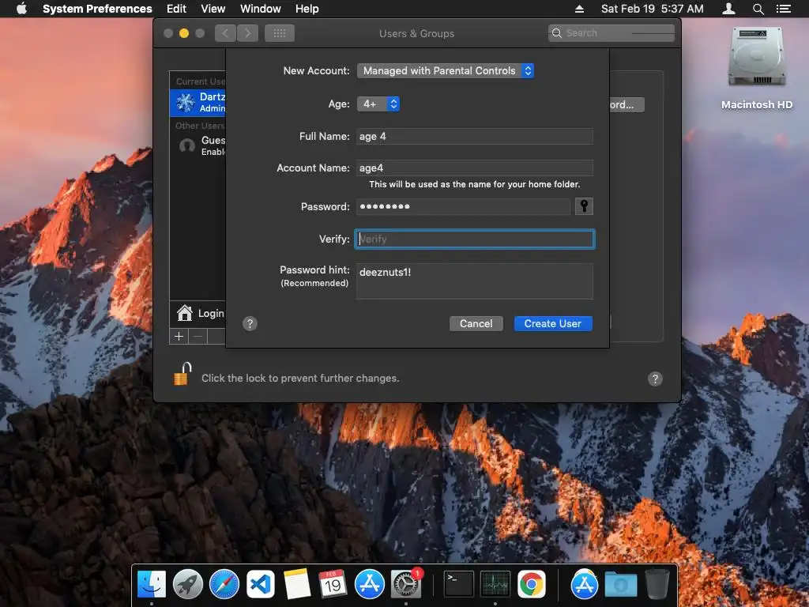Click the lock to prevent further changes

pyautogui.click(x=182, y=374)
